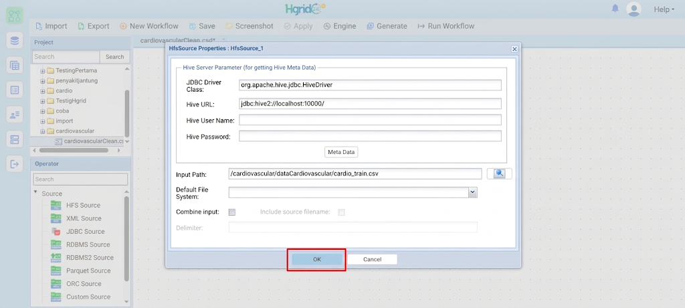This screenshot has width=685, height=308.
Task: Click the Import toolbar button
Action: pos(51,26)
